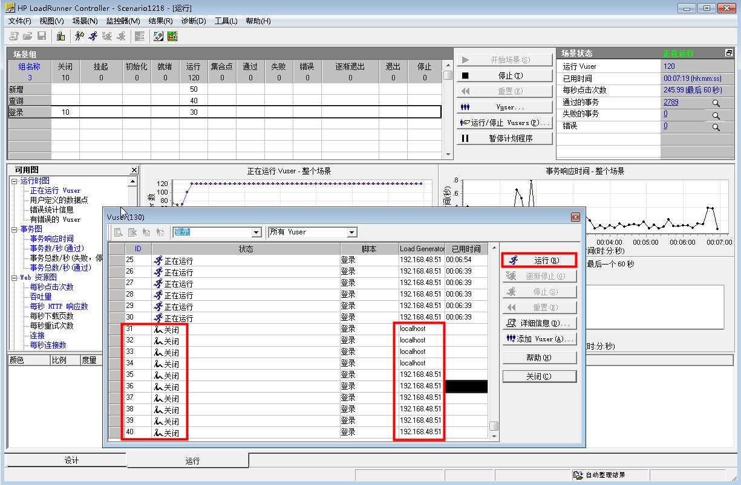Click 关闭(C) button in Vuser dialog
The height and width of the screenshot is (485, 741).
point(539,376)
